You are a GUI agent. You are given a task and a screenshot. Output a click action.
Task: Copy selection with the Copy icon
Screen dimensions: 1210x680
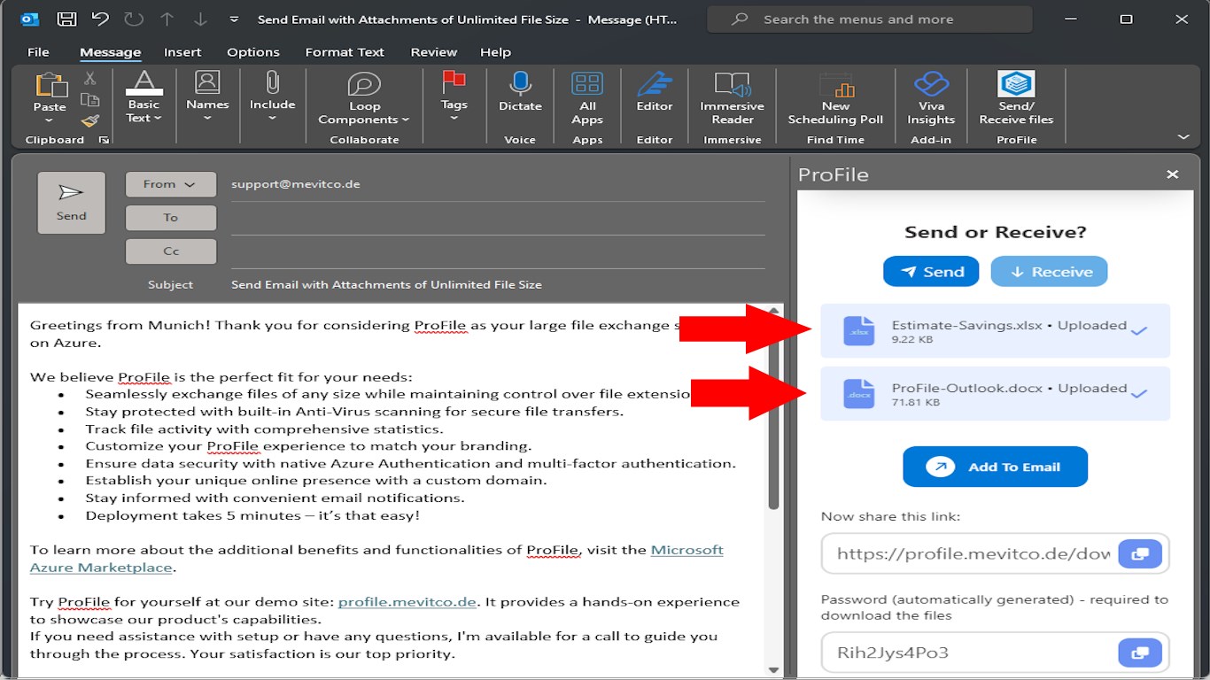point(89,99)
